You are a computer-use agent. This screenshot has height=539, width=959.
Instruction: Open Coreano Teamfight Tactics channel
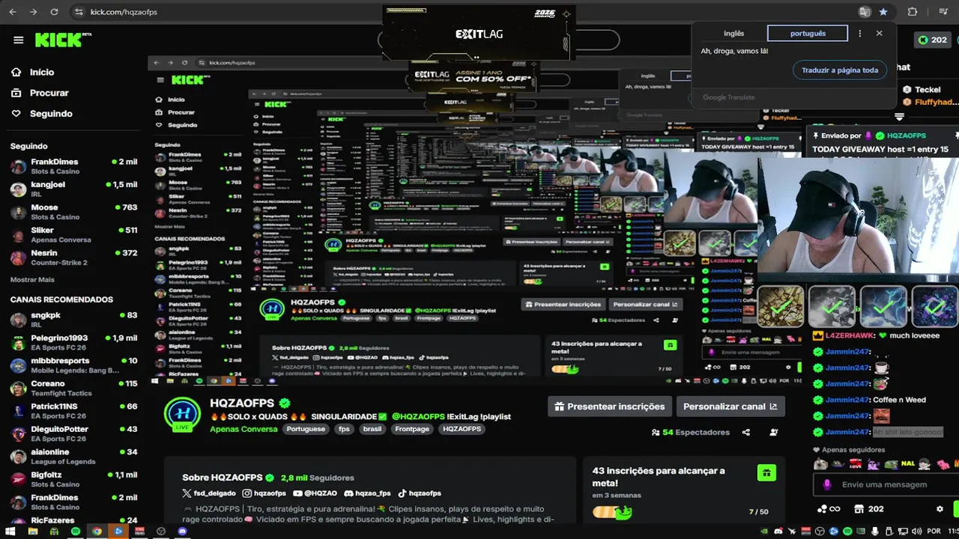73,388
